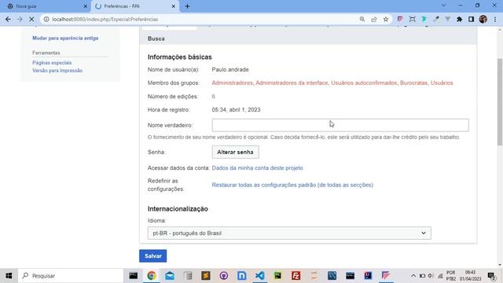Click the Busca section header
Viewport: 503px width, 283px height.
click(156, 39)
